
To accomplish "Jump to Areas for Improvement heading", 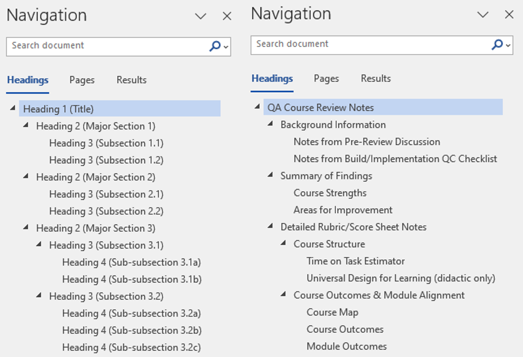I will (x=343, y=210).
